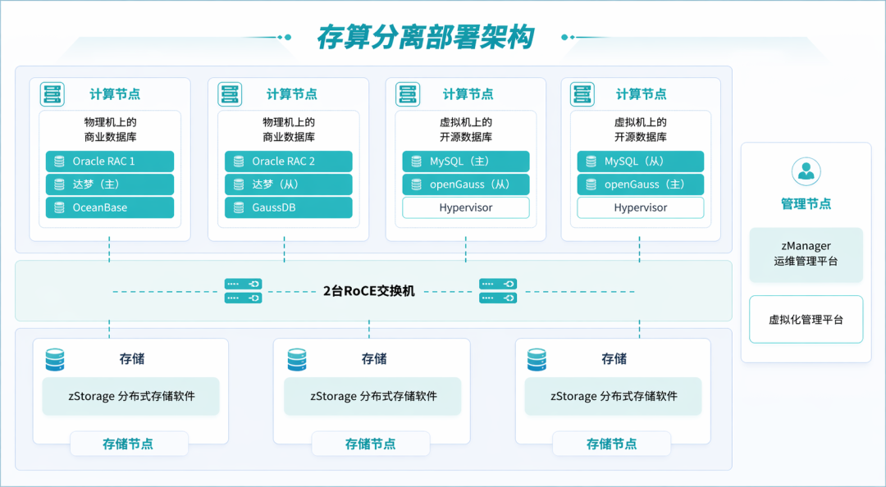Click the switch icon left of 2台RoCE交换机
This screenshot has height=487, width=886.
click(243, 291)
